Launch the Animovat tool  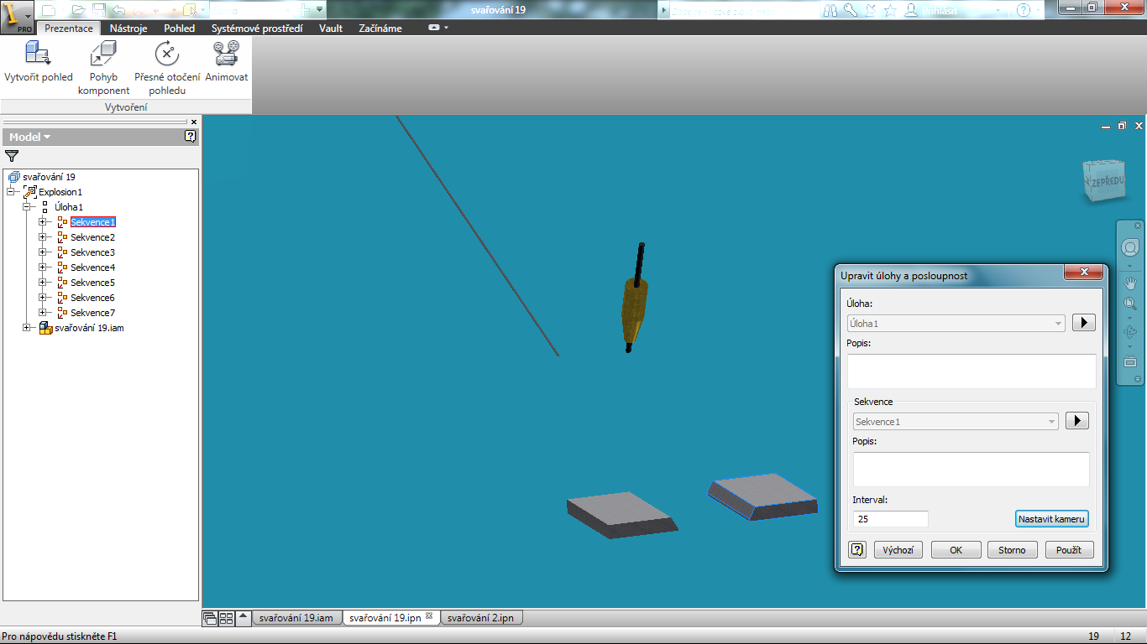(227, 61)
